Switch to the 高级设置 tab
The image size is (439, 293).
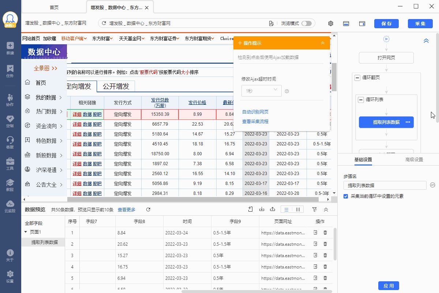[x=414, y=160]
